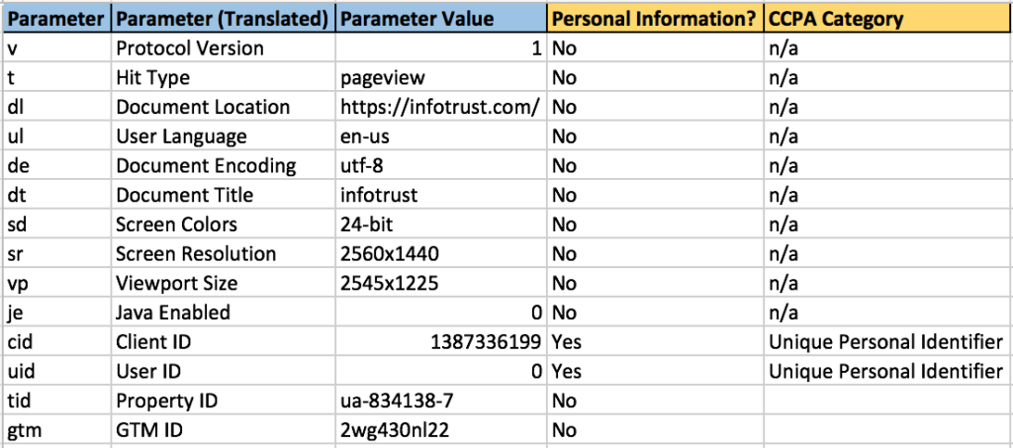Select the 'Java Enabled' cell
1013x448 pixels.
click(173, 313)
